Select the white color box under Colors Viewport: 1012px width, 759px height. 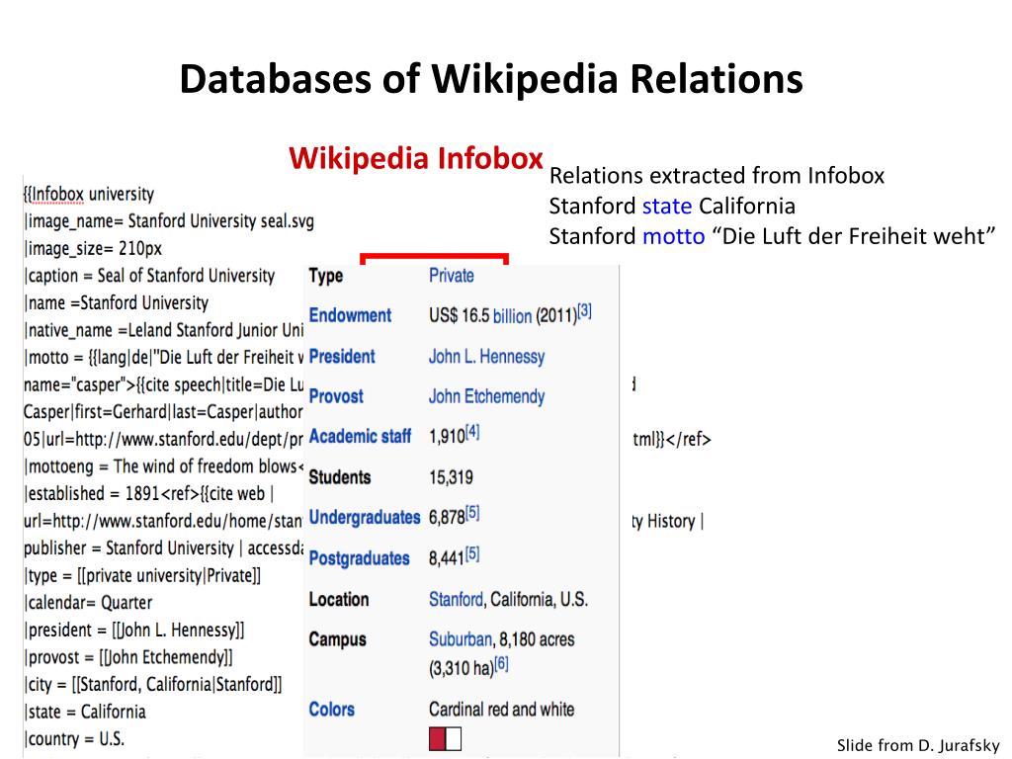coord(454,739)
